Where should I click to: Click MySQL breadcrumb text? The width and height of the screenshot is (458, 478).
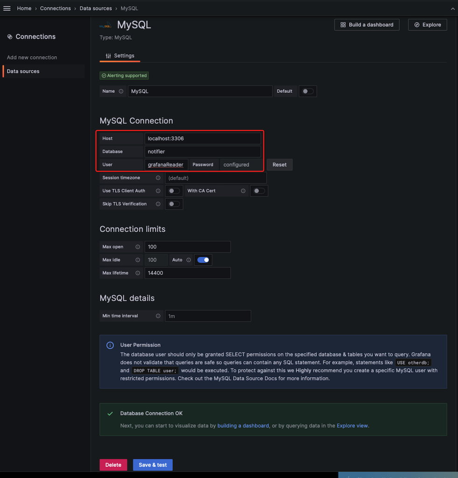pyautogui.click(x=129, y=8)
